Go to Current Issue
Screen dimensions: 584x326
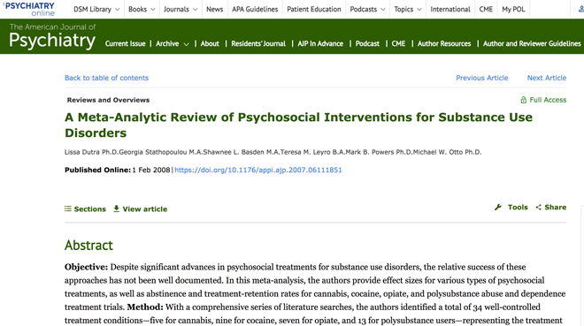125,44
